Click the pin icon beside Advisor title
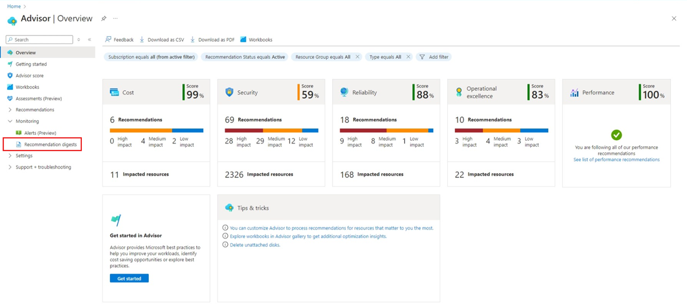 (x=104, y=19)
